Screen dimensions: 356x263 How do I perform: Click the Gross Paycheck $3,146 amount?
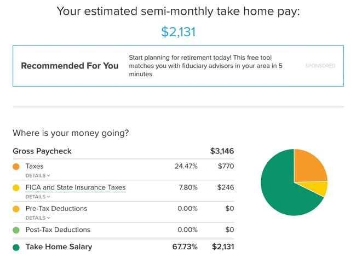[x=222, y=151]
